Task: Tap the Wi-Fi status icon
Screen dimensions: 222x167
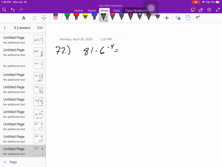Action: tap(203, 2)
